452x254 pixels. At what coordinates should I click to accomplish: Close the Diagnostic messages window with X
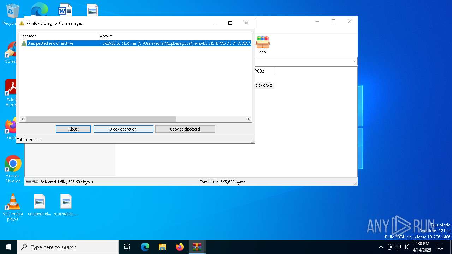(x=246, y=23)
